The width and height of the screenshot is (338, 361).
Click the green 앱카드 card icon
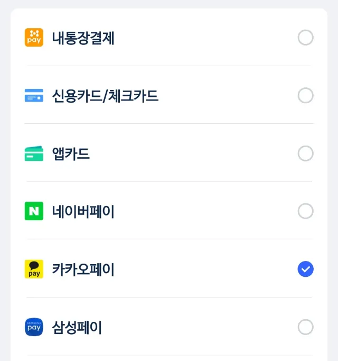click(34, 154)
